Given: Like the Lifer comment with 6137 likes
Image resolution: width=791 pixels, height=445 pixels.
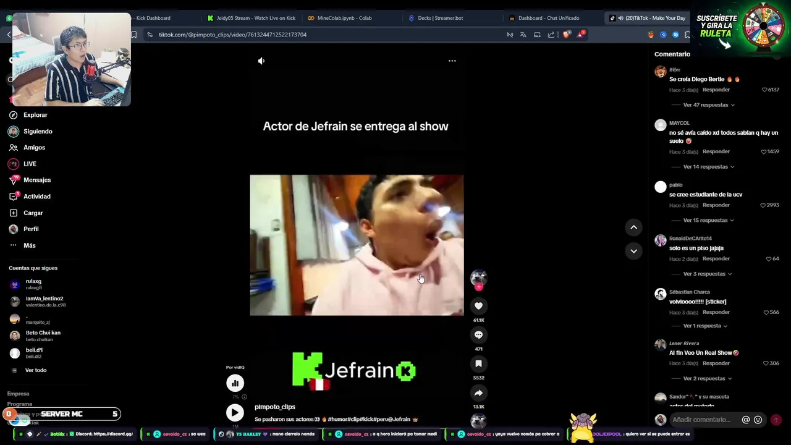Looking at the screenshot, I should [x=765, y=90].
